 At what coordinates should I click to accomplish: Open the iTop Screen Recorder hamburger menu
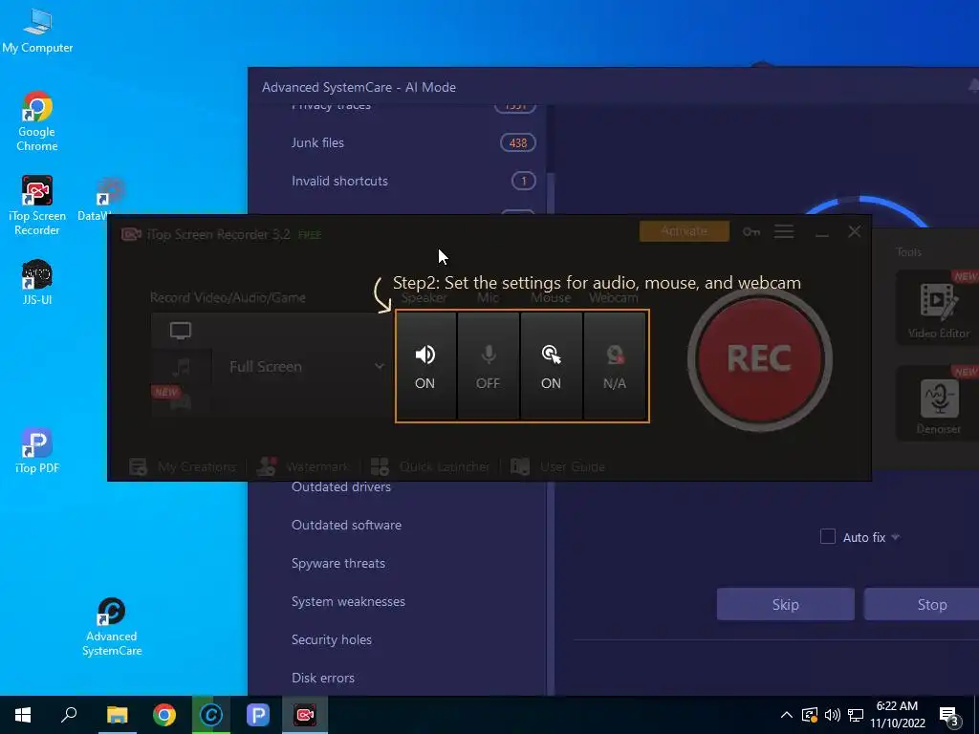(x=784, y=231)
